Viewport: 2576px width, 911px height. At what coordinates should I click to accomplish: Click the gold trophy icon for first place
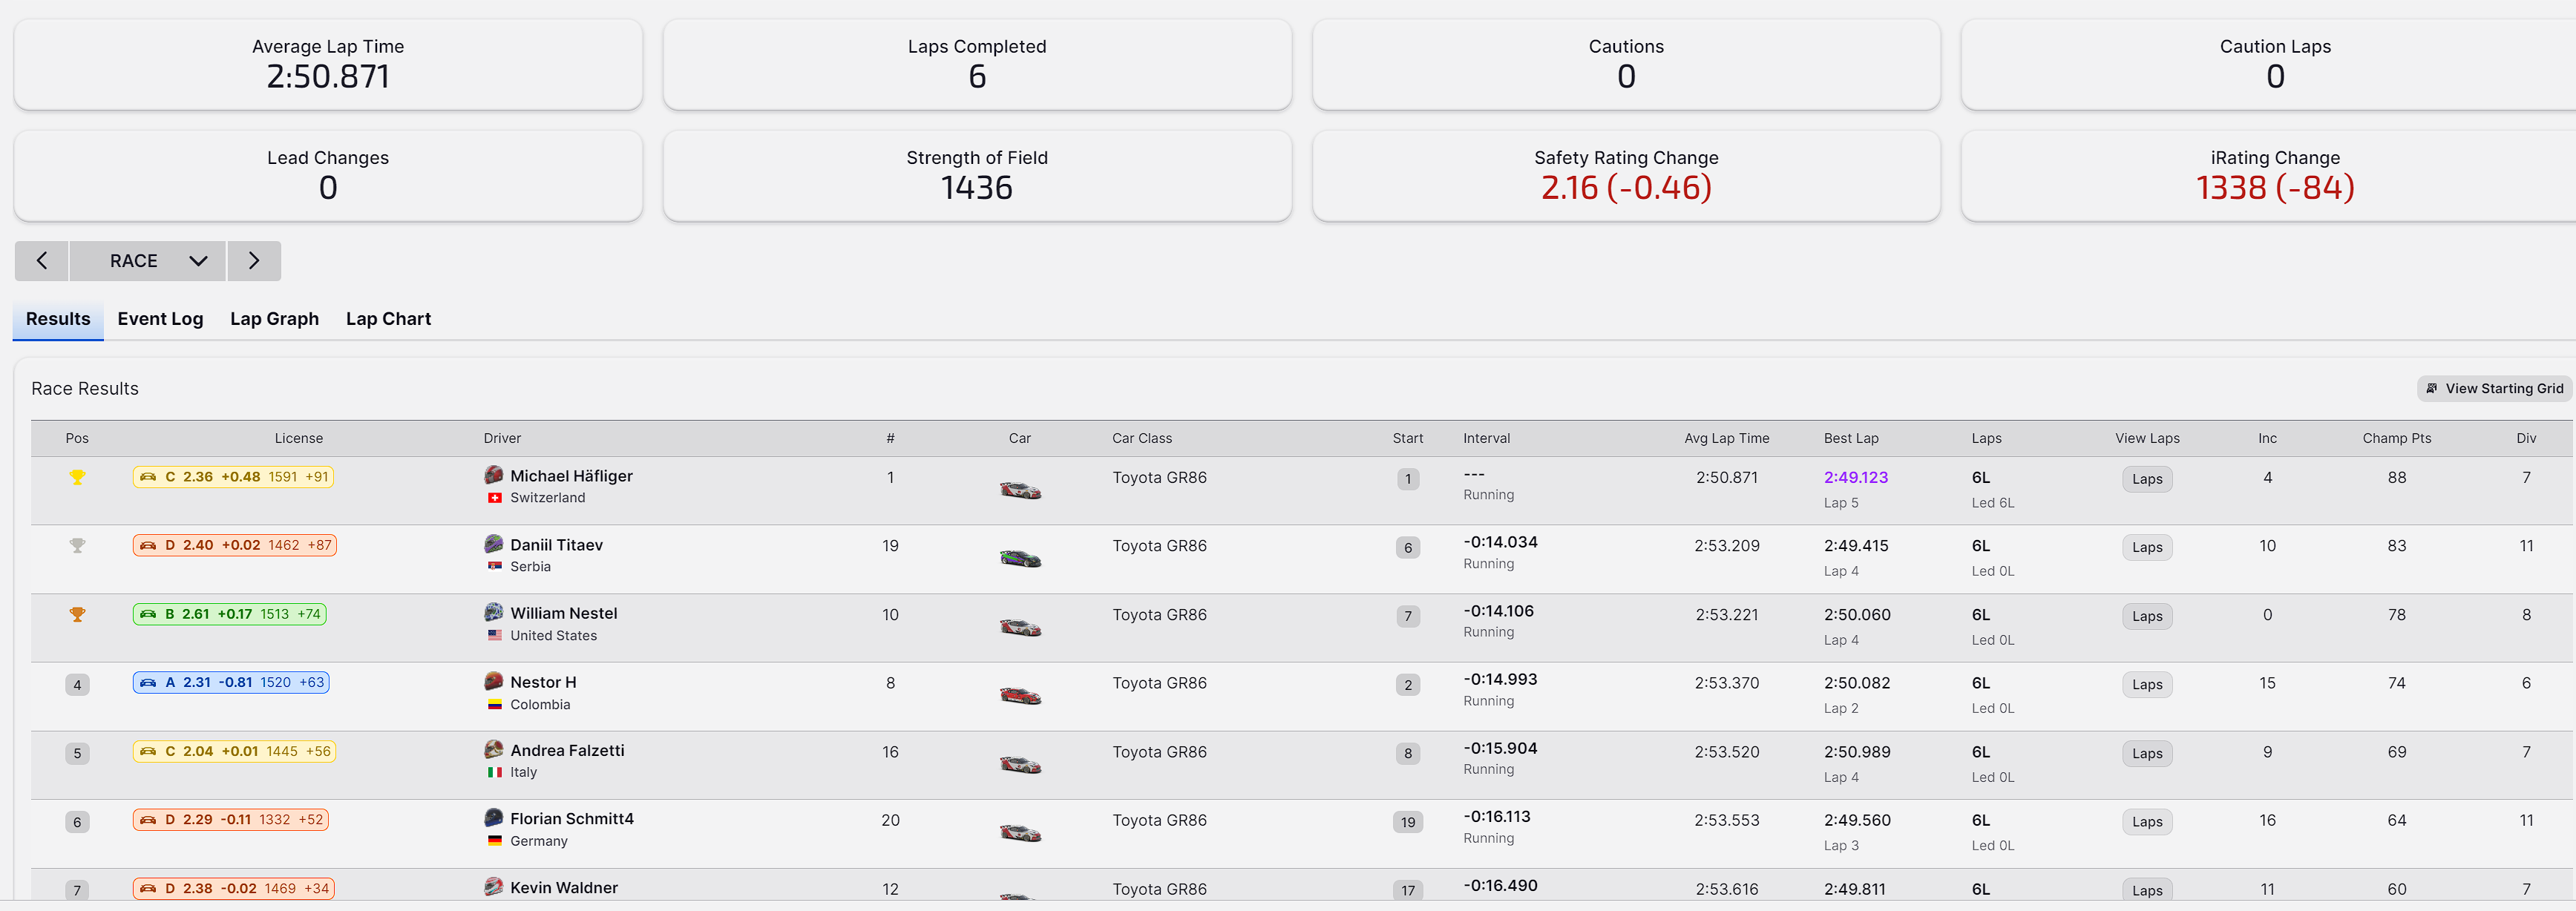[x=77, y=478]
